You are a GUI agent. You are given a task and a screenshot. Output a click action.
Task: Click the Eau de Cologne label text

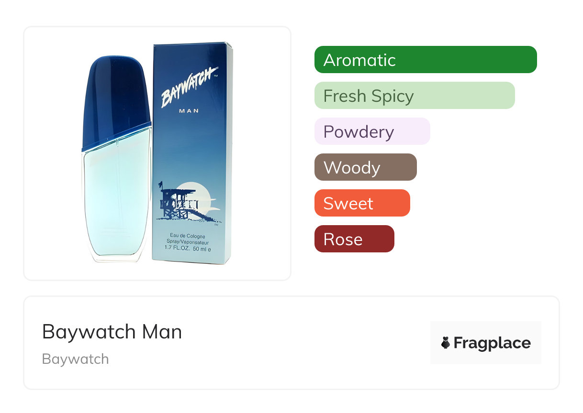pos(188,237)
